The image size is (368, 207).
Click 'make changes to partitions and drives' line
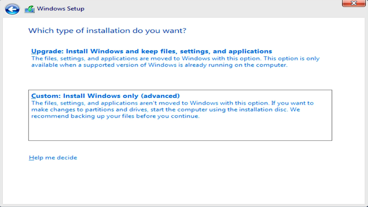pyautogui.click(x=166, y=109)
